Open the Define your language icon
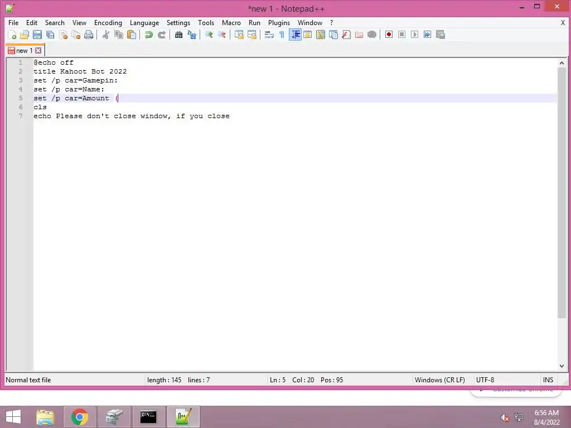 click(x=308, y=35)
